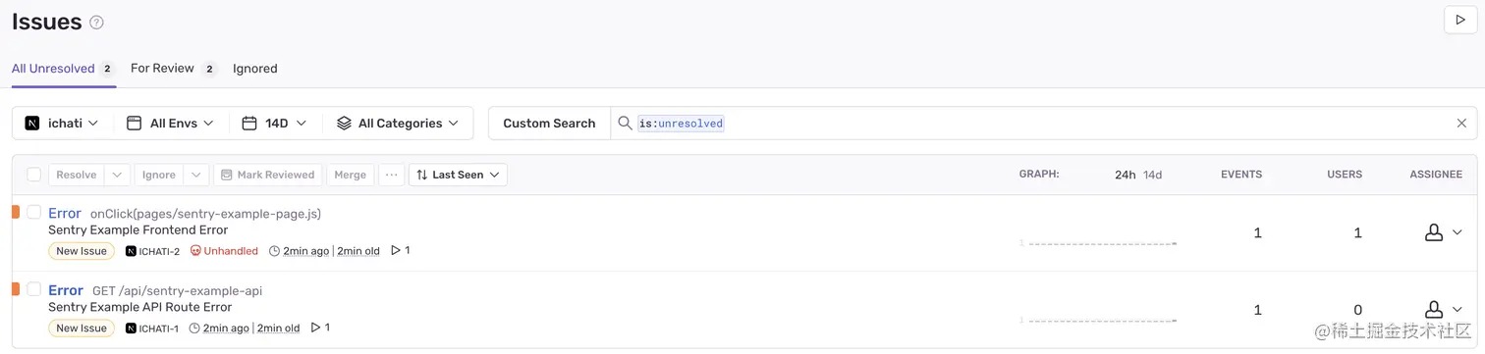Screen dimensions: 1485x354
Task: Click the help icon beside Issues title
Action: [x=96, y=23]
